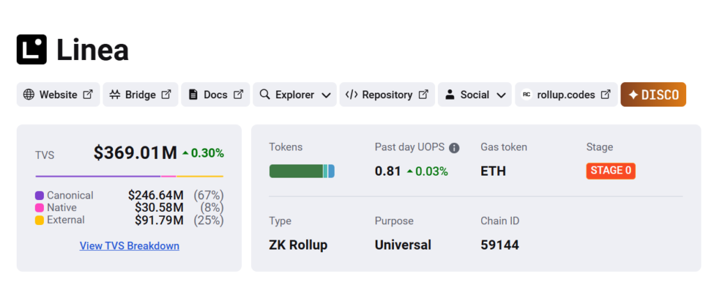Click the magnifier icon on Explorer button

pyautogui.click(x=265, y=95)
